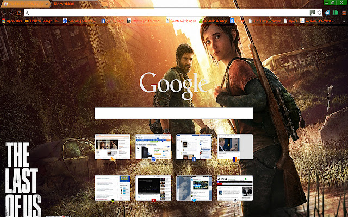This screenshot has height=217, width=348.
Task: Go back with the browser back arrow
Action: [x=4, y=13]
